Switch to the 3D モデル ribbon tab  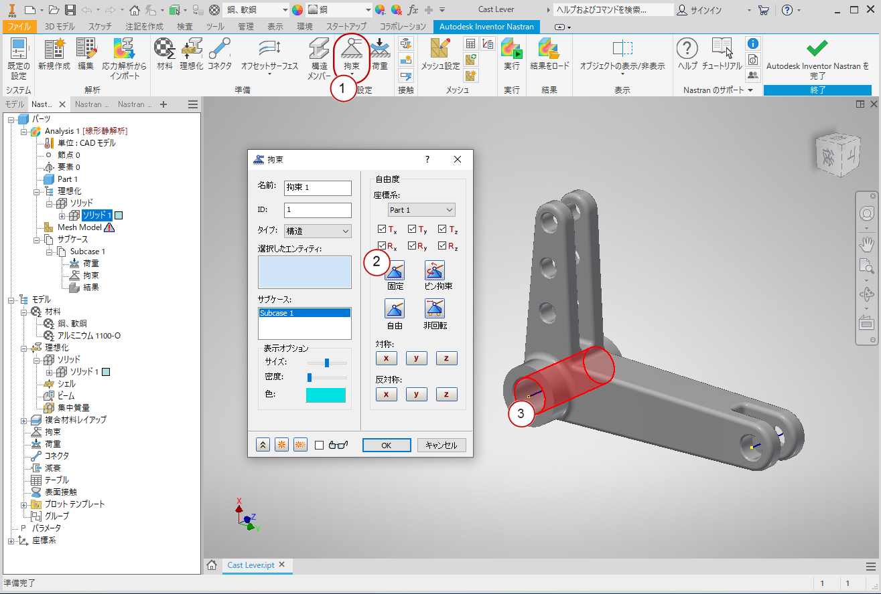[60, 27]
